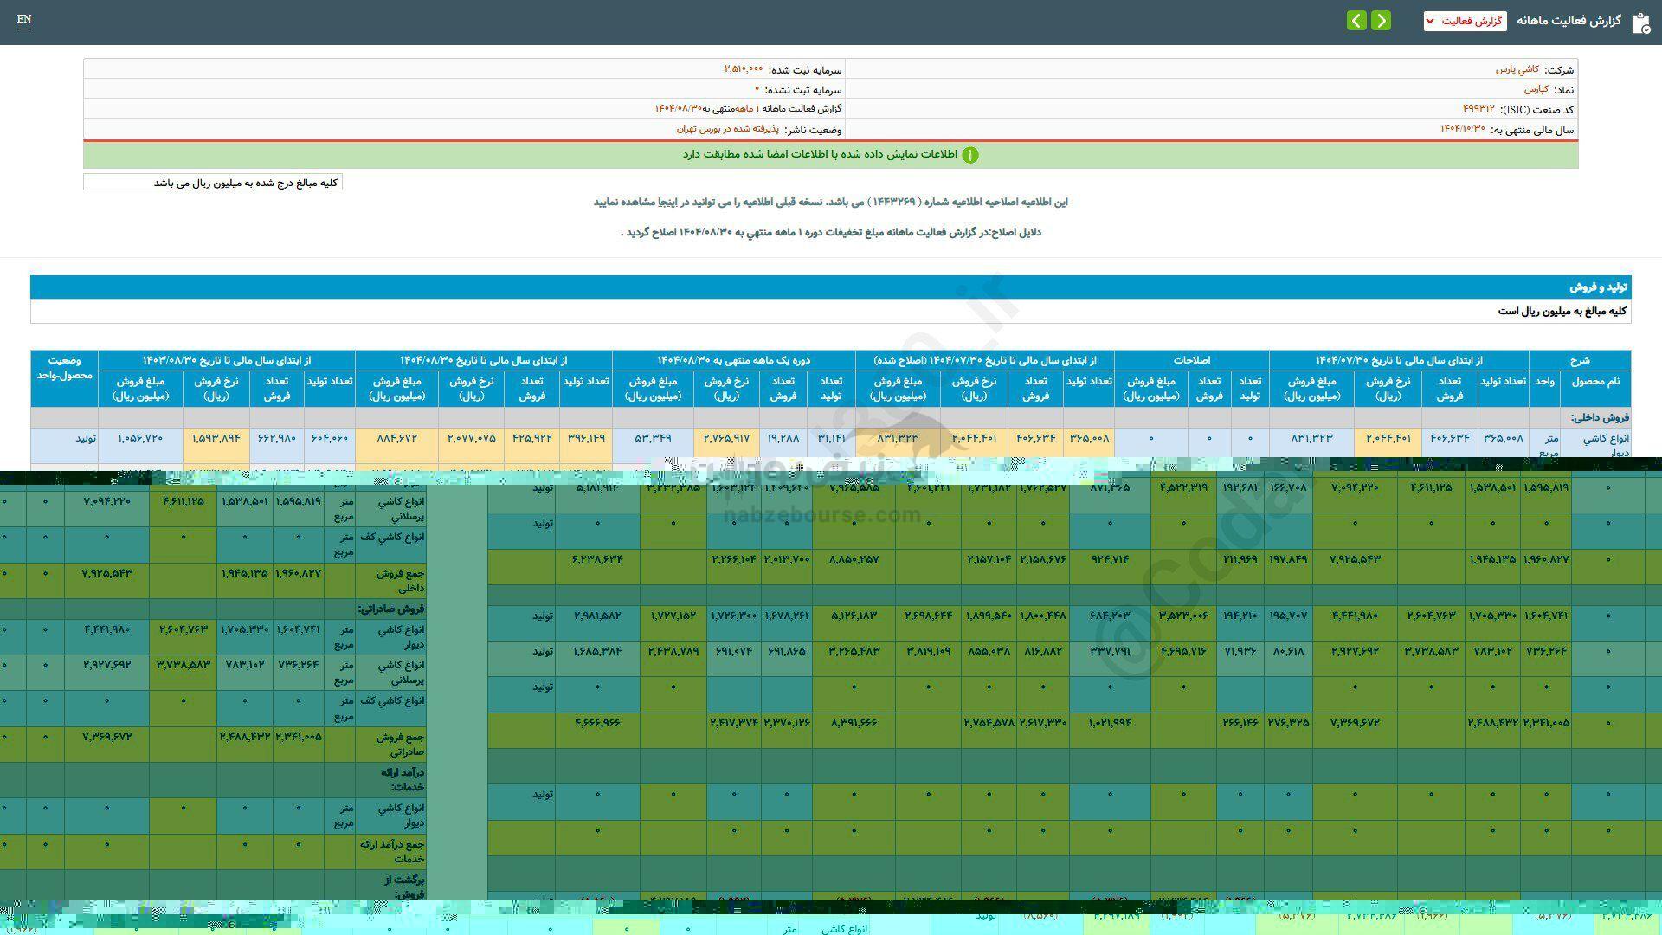Click the clipboard report icon in header
The width and height of the screenshot is (1662, 935).
pos(1640,22)
